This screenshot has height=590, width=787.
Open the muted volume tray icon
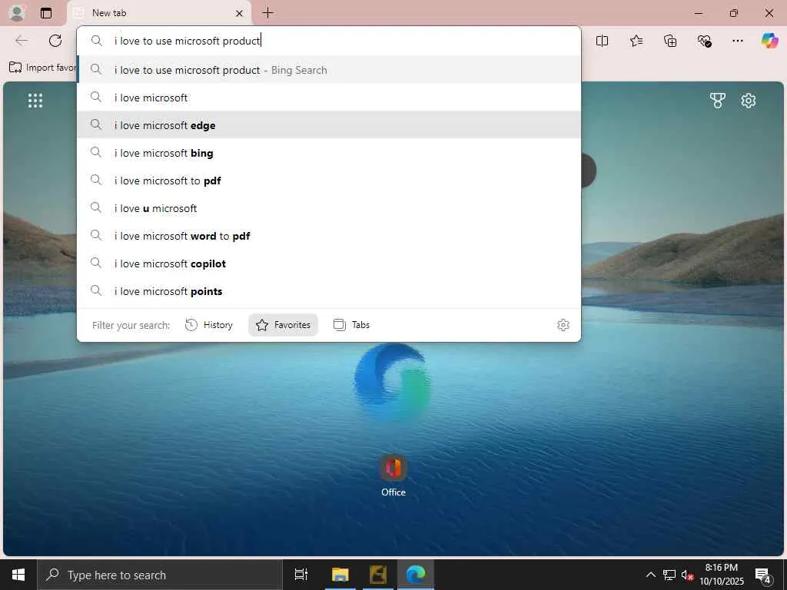(x=687, y=575)
